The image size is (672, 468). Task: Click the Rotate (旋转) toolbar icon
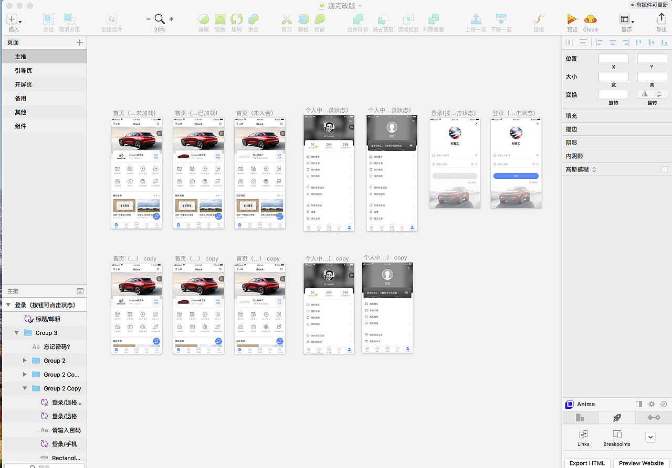(237, 19)
